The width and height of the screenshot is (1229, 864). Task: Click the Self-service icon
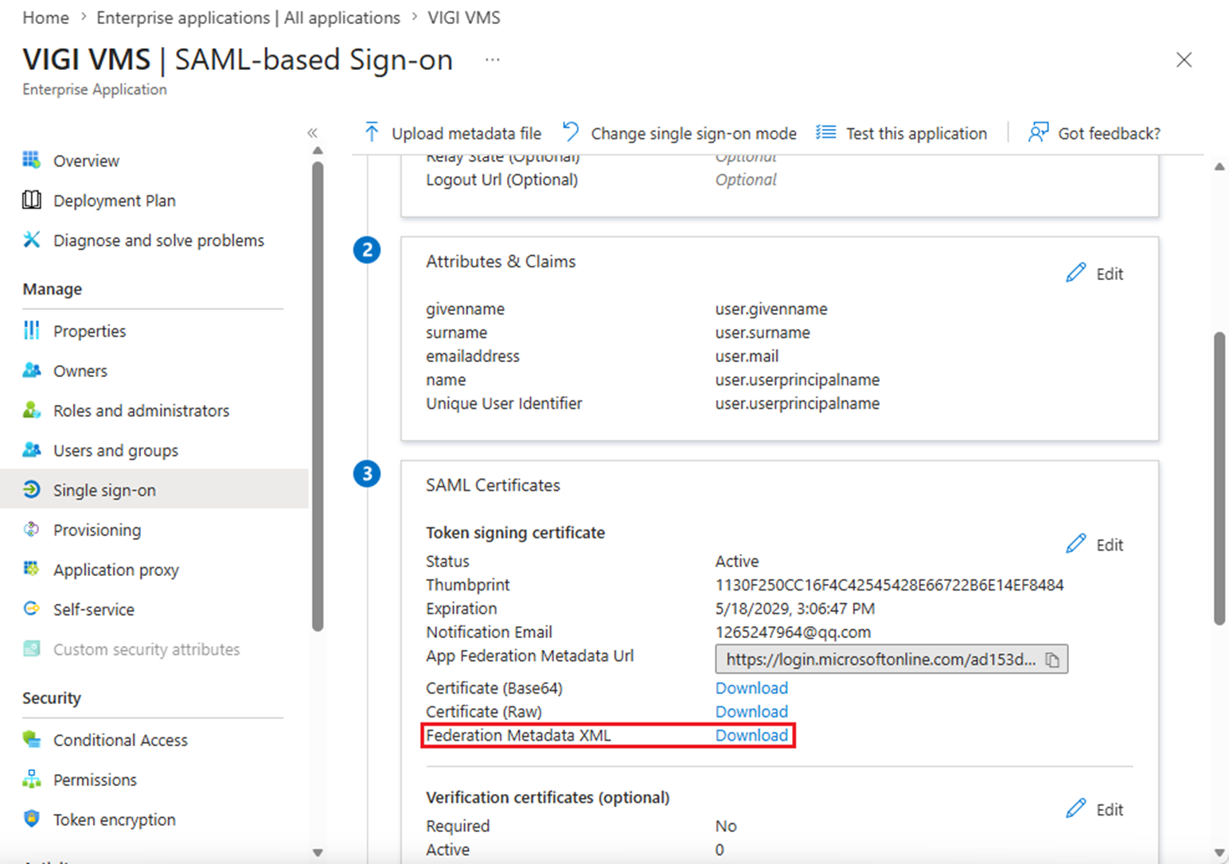click(x=32, y=609)
